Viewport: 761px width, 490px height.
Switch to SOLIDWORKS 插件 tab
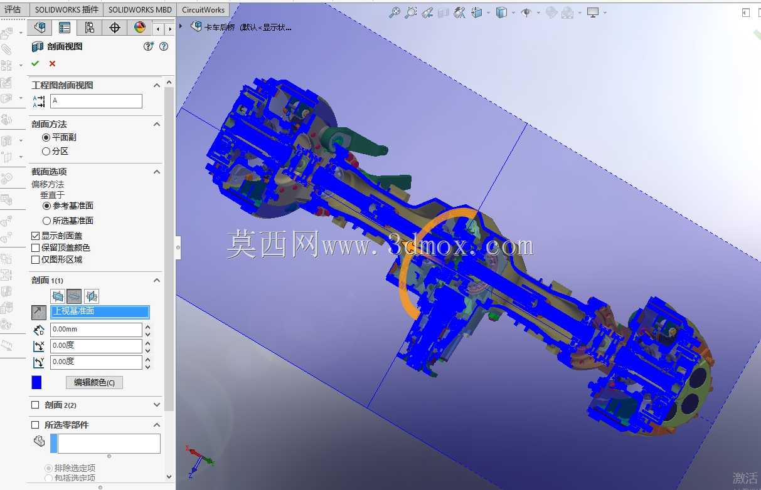pyautogui.click(x=67, y=9)
